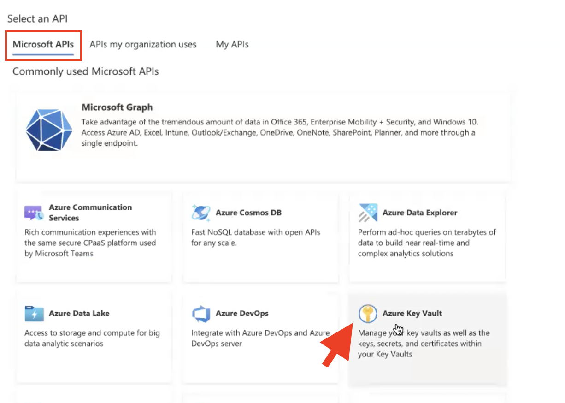Click the Azure Cosmos DB planet icon

201,213
